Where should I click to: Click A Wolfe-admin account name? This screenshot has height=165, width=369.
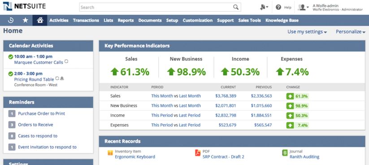tap(325, 5)
